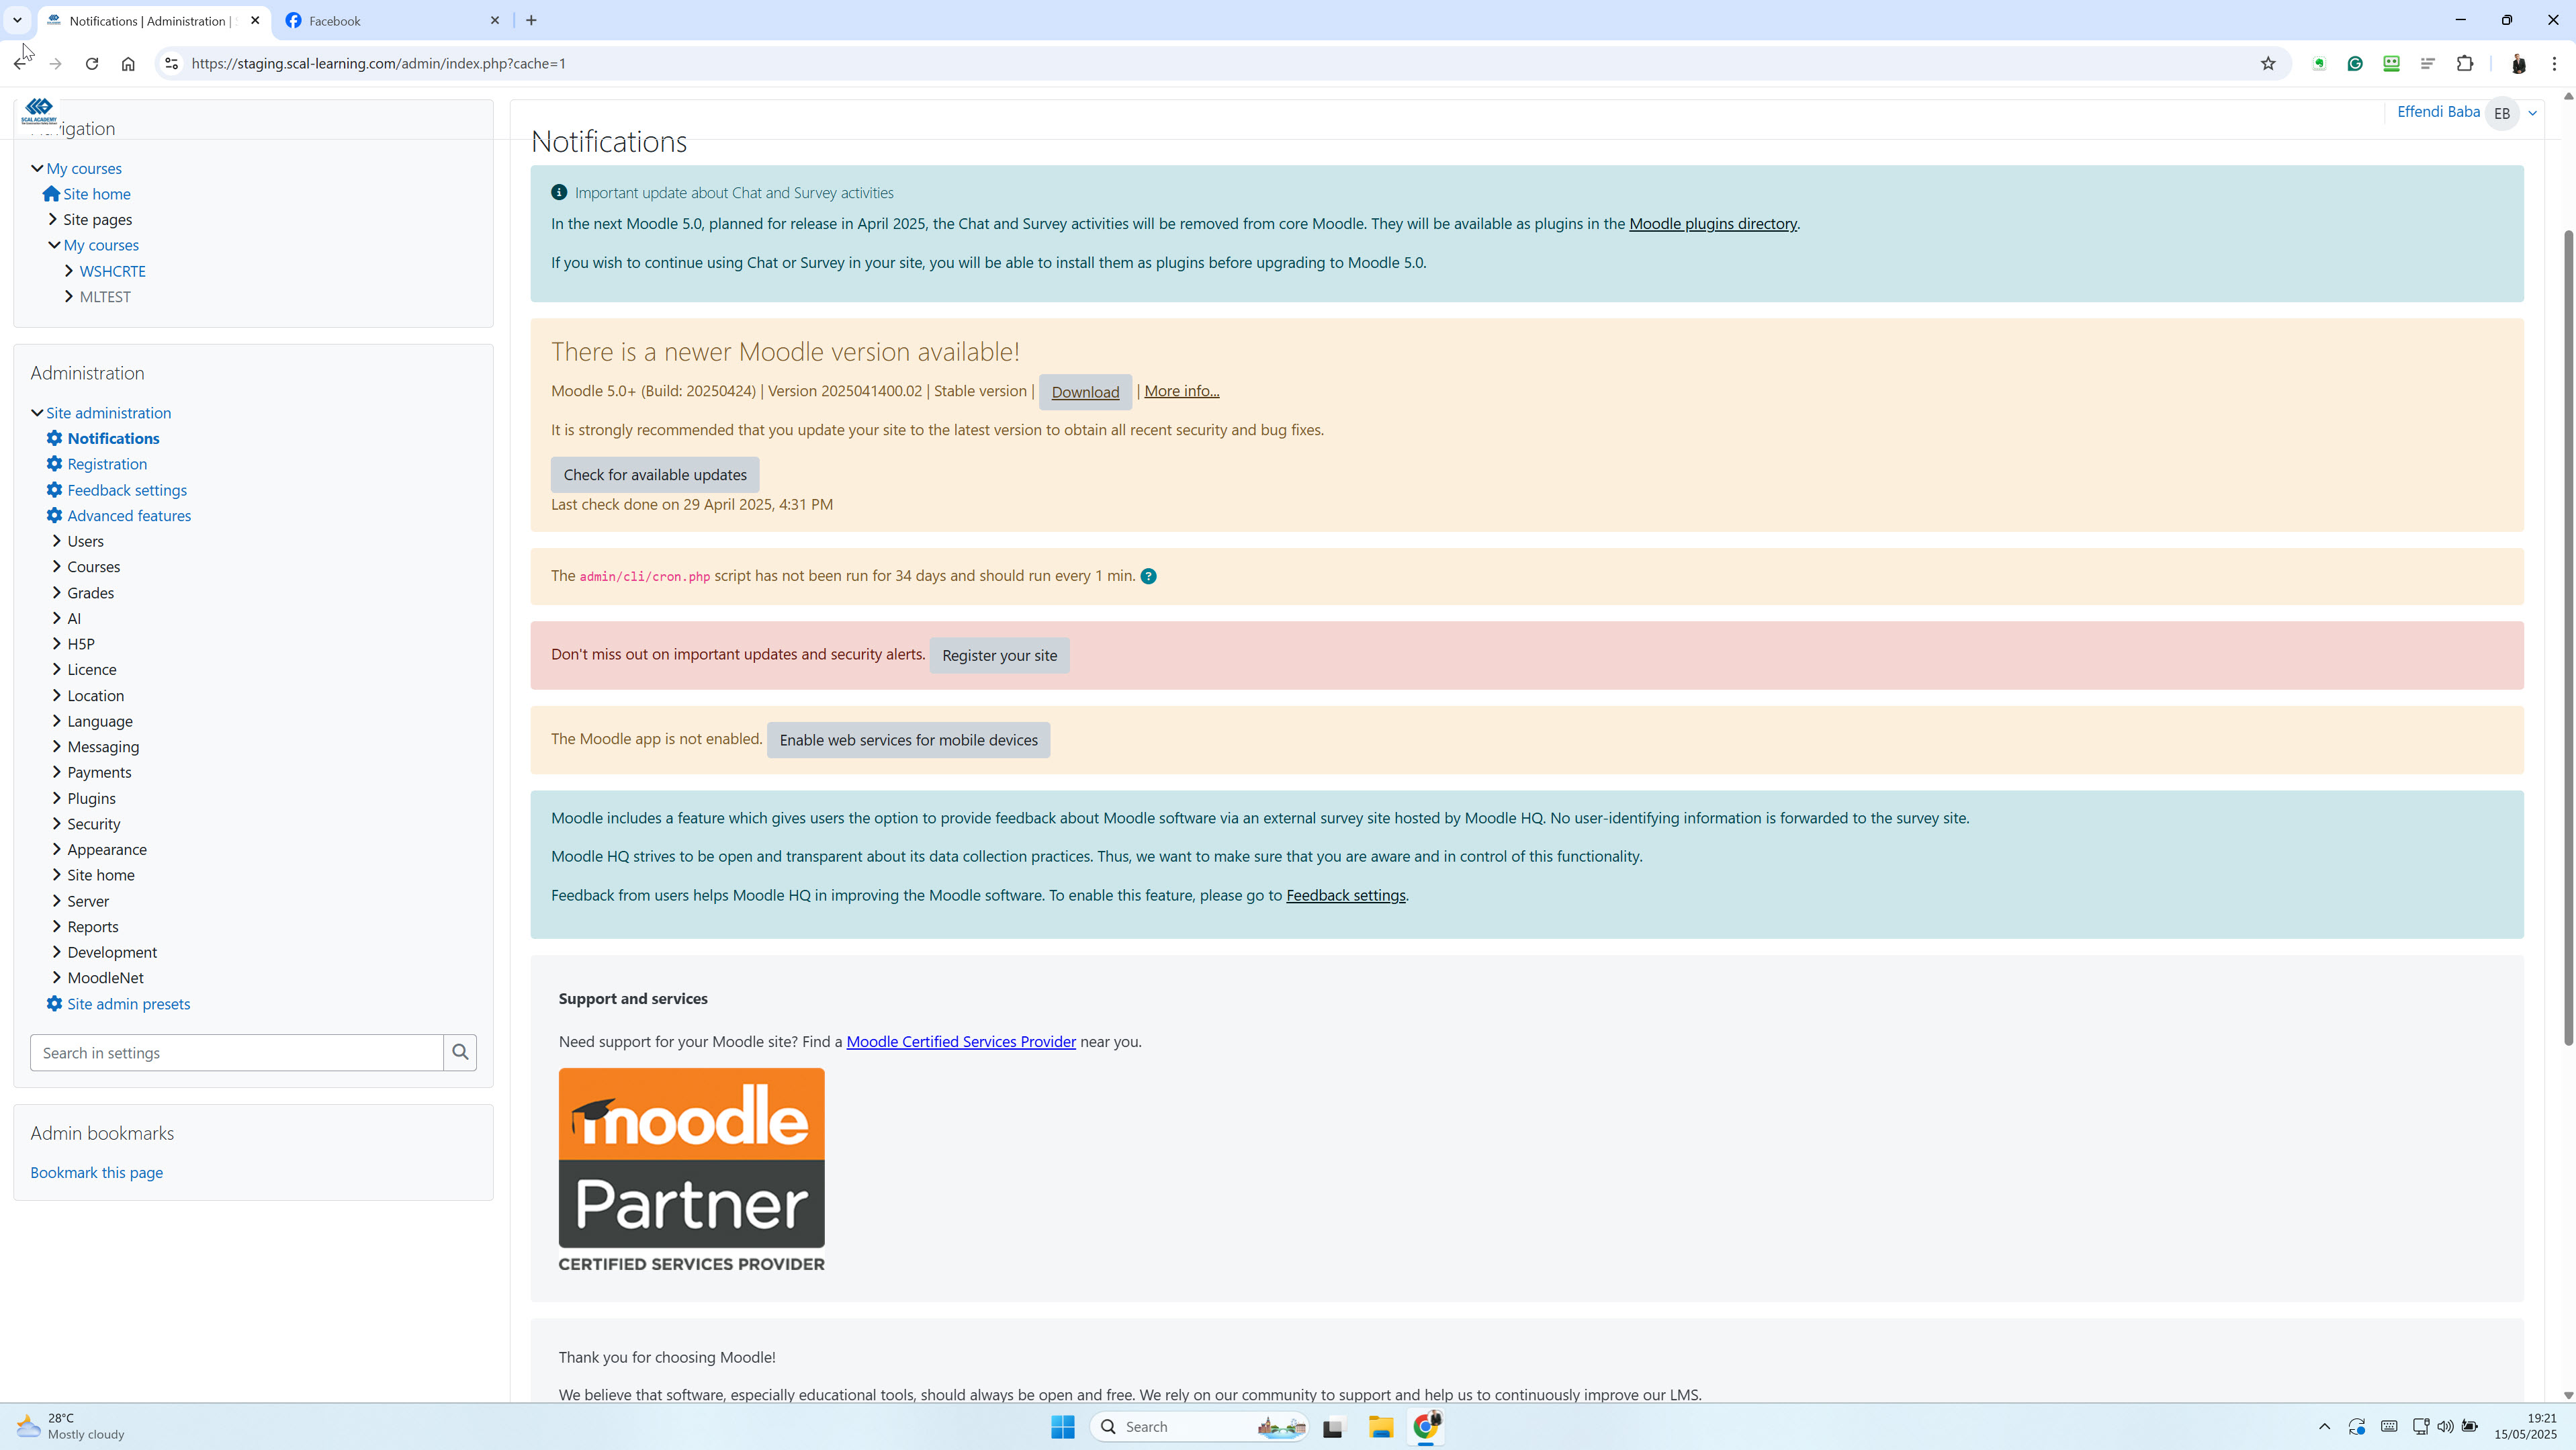Expand the WSHCRTE course node
This screenshot has height=1450, width=2576.
pos(69,271)
